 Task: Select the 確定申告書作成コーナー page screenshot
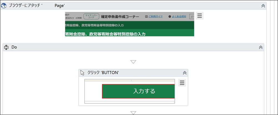130,24
